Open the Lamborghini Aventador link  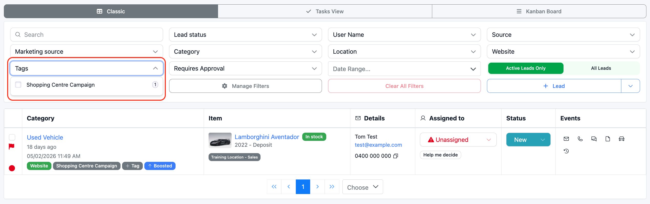click(267, 137)
